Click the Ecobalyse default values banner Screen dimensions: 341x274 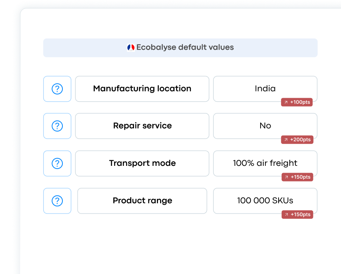pos(180,48)
